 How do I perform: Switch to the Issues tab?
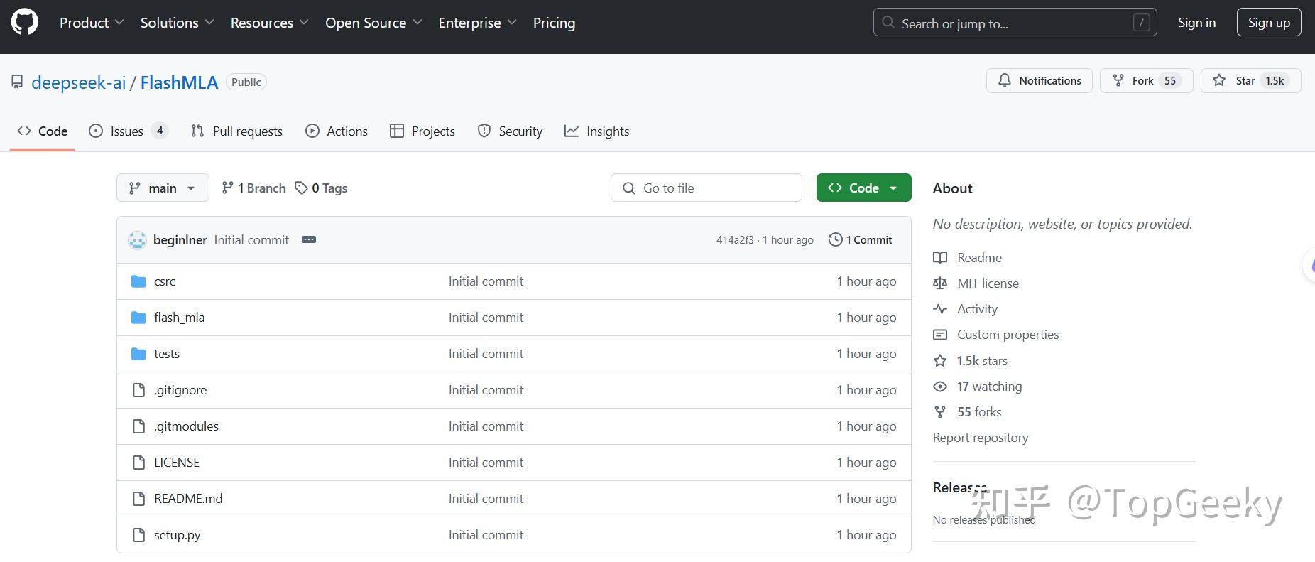[x=127, y=131]
